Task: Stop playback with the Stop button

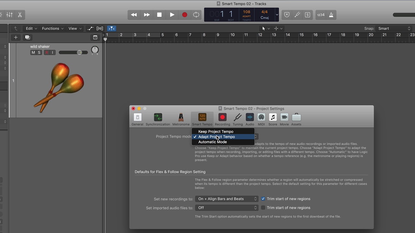Action: (x=159, y=15)
